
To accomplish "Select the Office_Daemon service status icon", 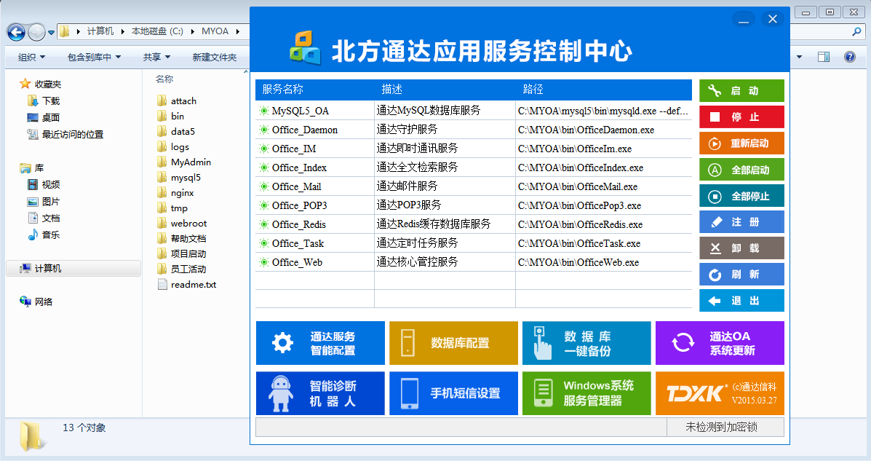I will coord(264,130).
